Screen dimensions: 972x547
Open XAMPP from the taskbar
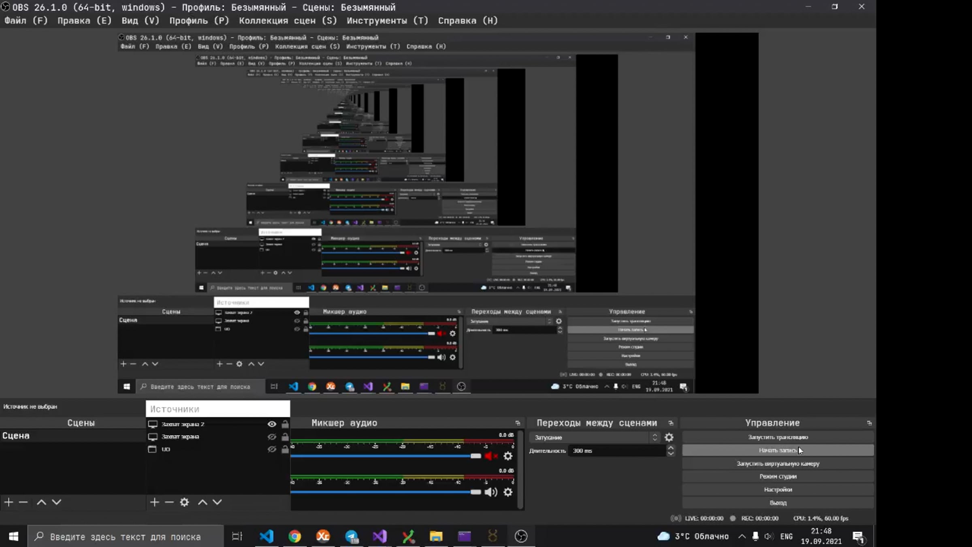tap(323, 536)
